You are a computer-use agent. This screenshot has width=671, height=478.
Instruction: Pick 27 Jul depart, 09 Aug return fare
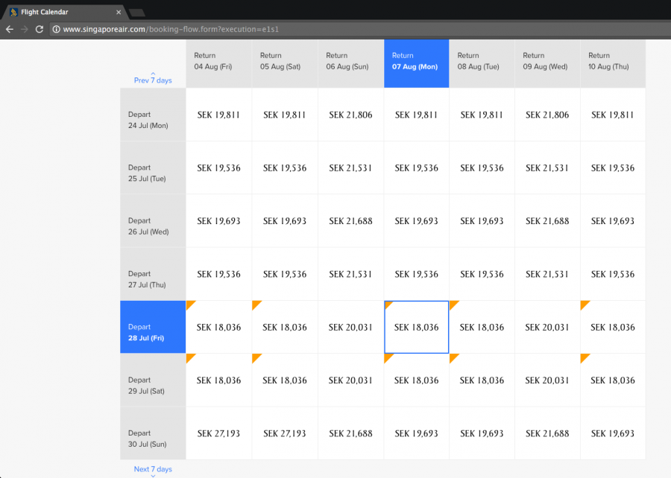point(547,274)
